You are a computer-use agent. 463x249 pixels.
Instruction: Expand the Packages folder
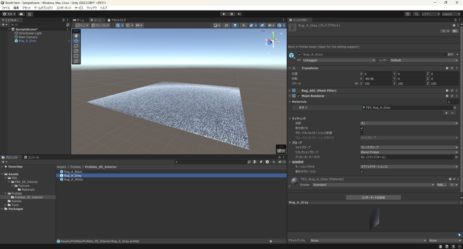2,209
